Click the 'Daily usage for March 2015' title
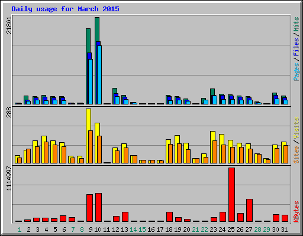Viewport: 303px width, 236px height. 65,9
